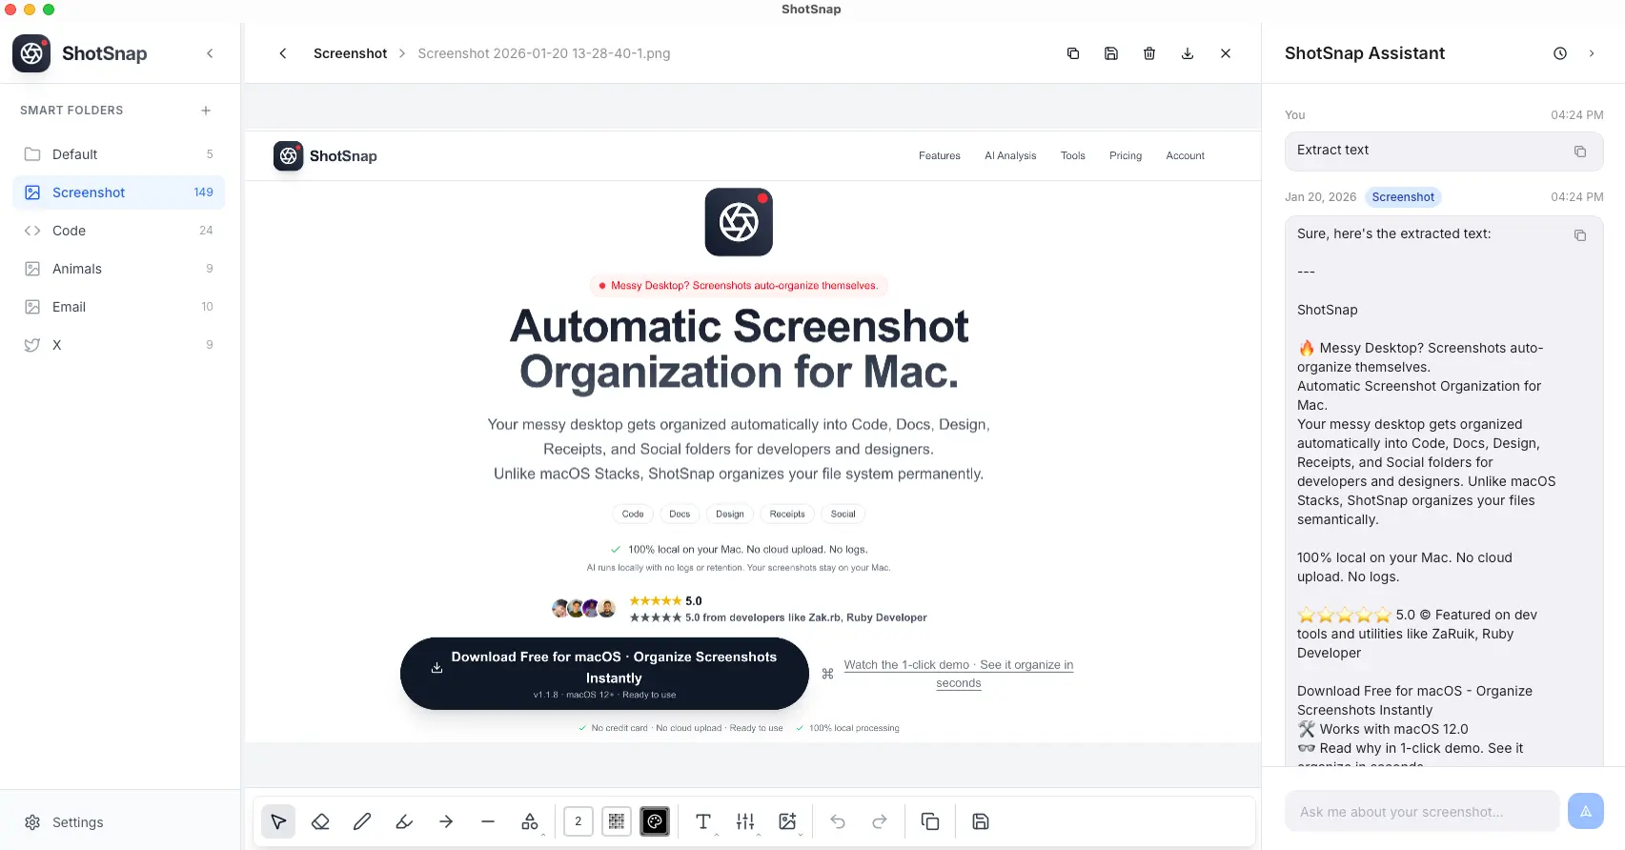The width and height of the screenshot is (1625, 850).
Task: Go back with the header left chevron
Action: pos(283,53)
